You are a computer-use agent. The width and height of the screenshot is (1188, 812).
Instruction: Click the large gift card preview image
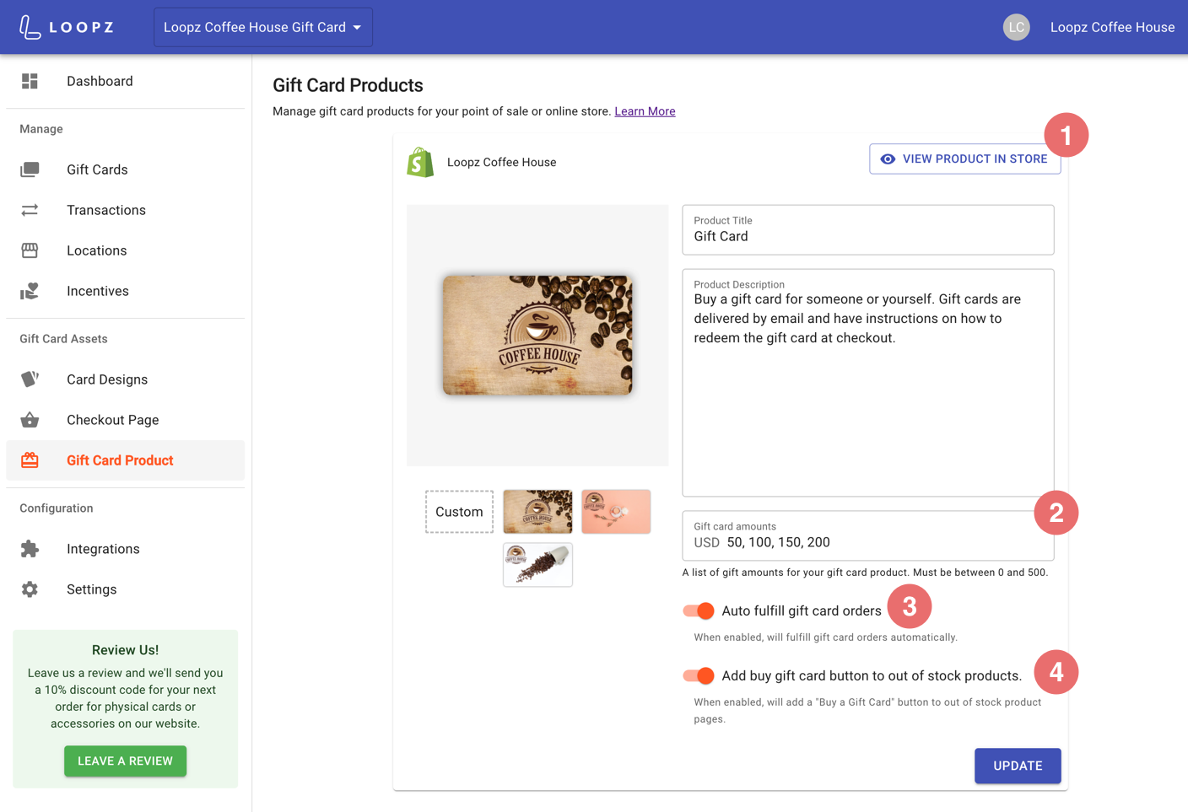(x=537, y=336)
